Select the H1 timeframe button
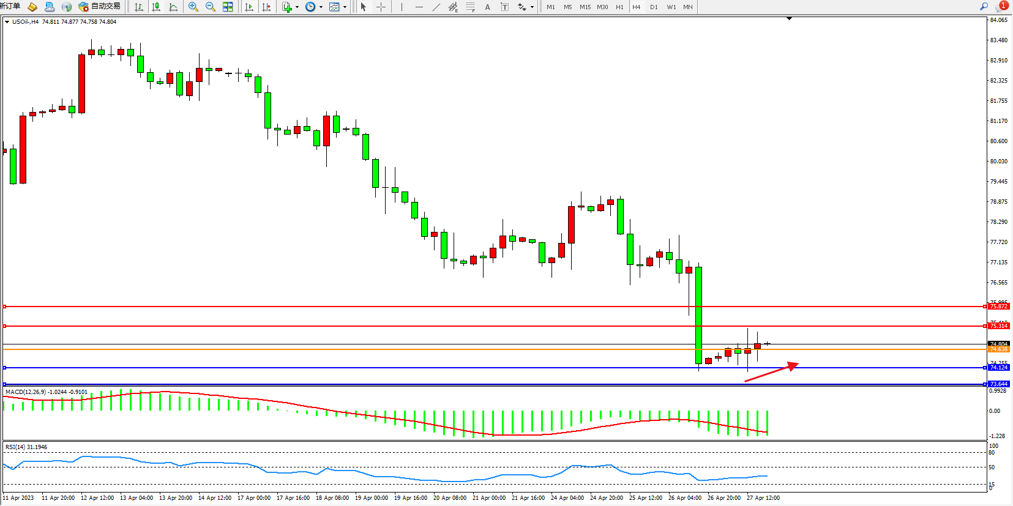 619,7
